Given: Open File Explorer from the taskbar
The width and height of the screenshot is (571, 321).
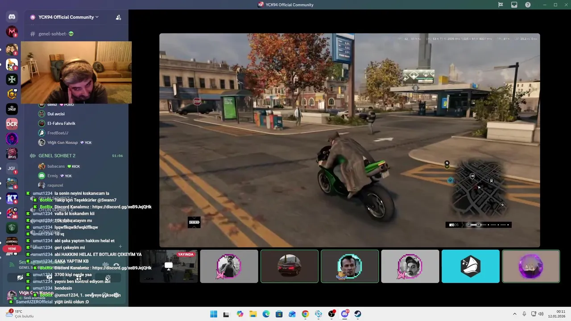Looking at the screenshot, I should click(253, 314).
